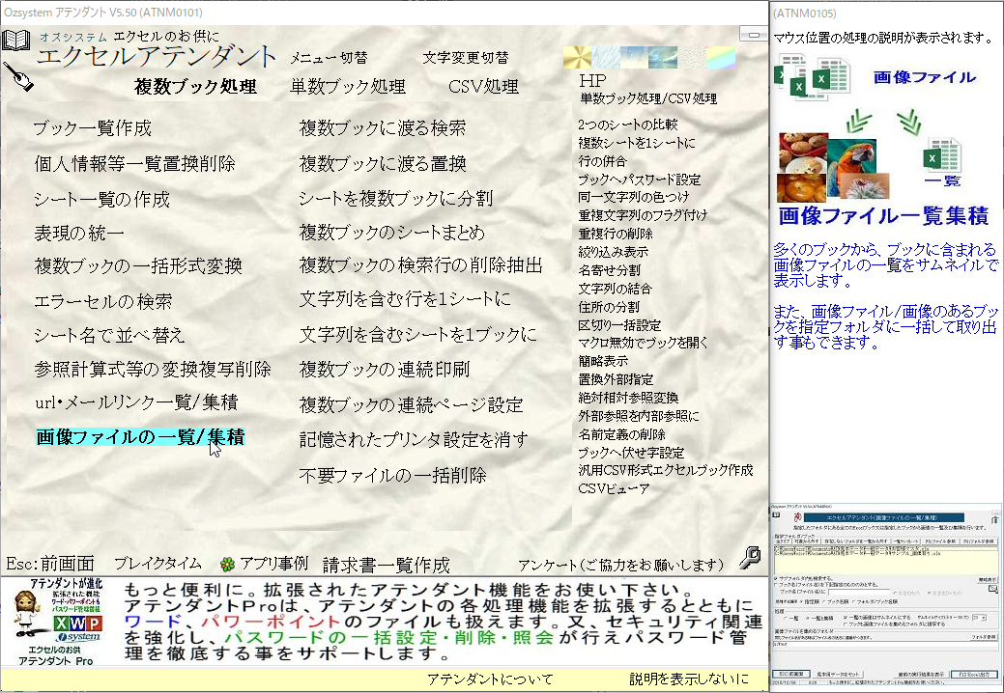The height and width of the screenshot is (693, 1004).
Task: Enable the サブフォルダも検索する checkbox
Action: tap(777, 578)
